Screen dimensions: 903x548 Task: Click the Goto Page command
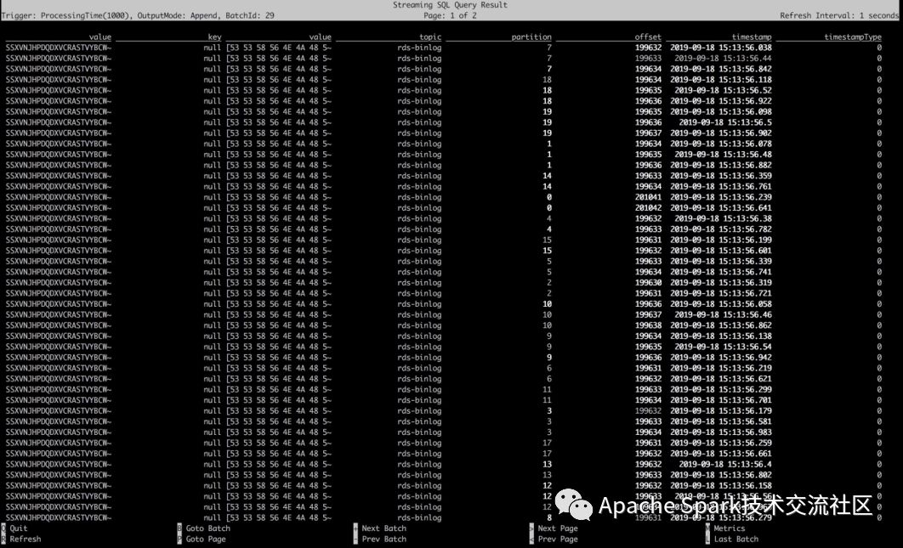tap(206, 539)
